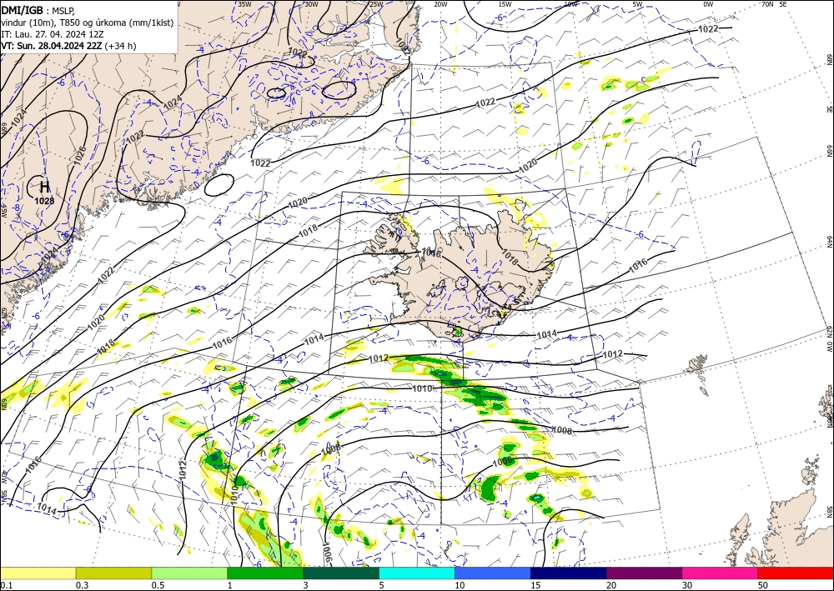
Task: Click the '0.3' legend value text
Action: (x=82, y=585)
